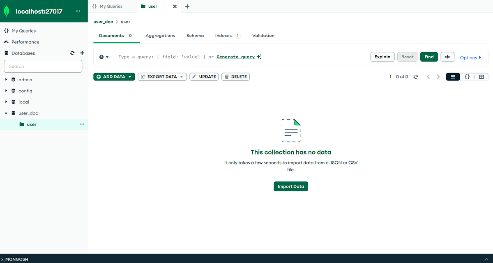493x263 pixels.
Task: Open the user collection's ellipsis actions menu
Action: 82,124
